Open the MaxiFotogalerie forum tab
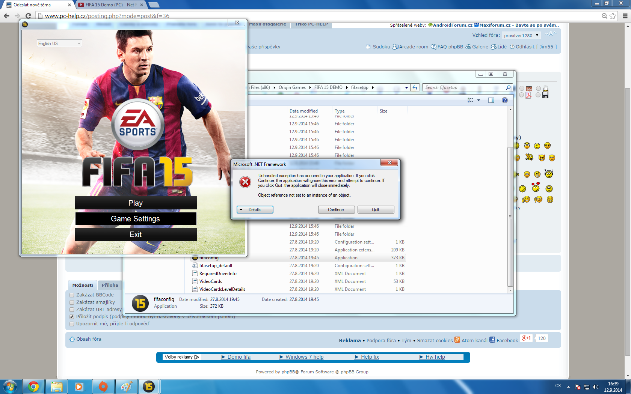The width and height of the screenshot is (631, 394). (268, 24)
